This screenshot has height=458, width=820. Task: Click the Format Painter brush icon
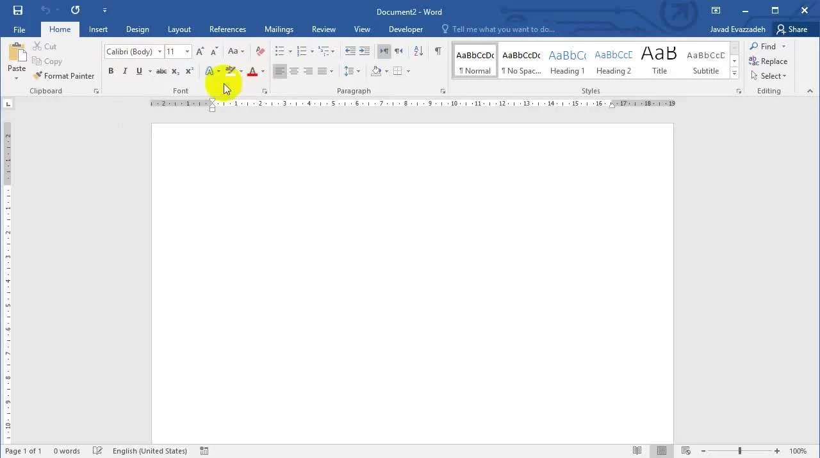pyautogui.click(x=38, y=75)
